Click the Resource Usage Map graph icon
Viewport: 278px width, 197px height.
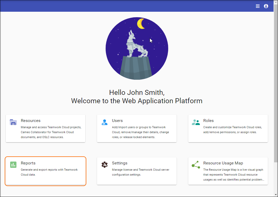point(196,164)
